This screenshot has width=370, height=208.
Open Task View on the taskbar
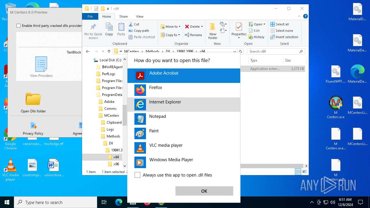click(104, 202)
